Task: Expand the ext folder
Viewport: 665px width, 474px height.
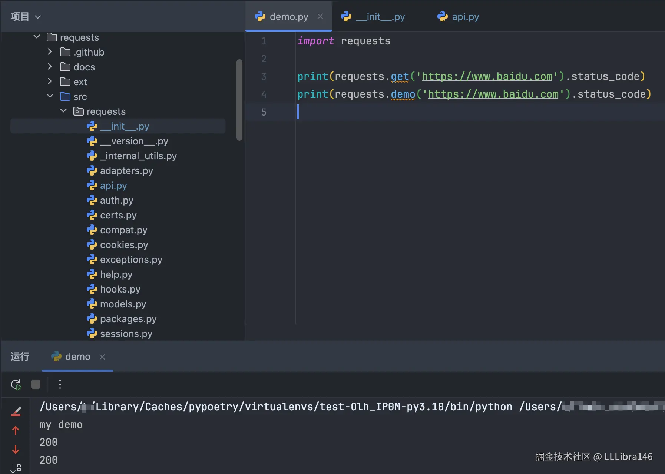Action: pos(50,81)
